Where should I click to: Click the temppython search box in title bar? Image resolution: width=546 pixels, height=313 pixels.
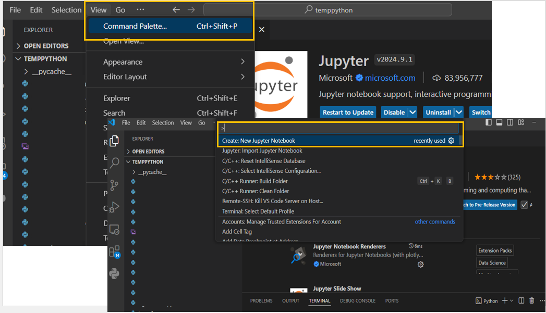coord(327,10)
